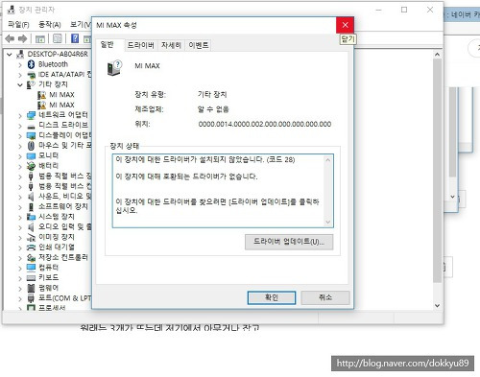Screen dimensions: 480x377
Task: Click the device status box scroll-up arrow
Action: 328,160
